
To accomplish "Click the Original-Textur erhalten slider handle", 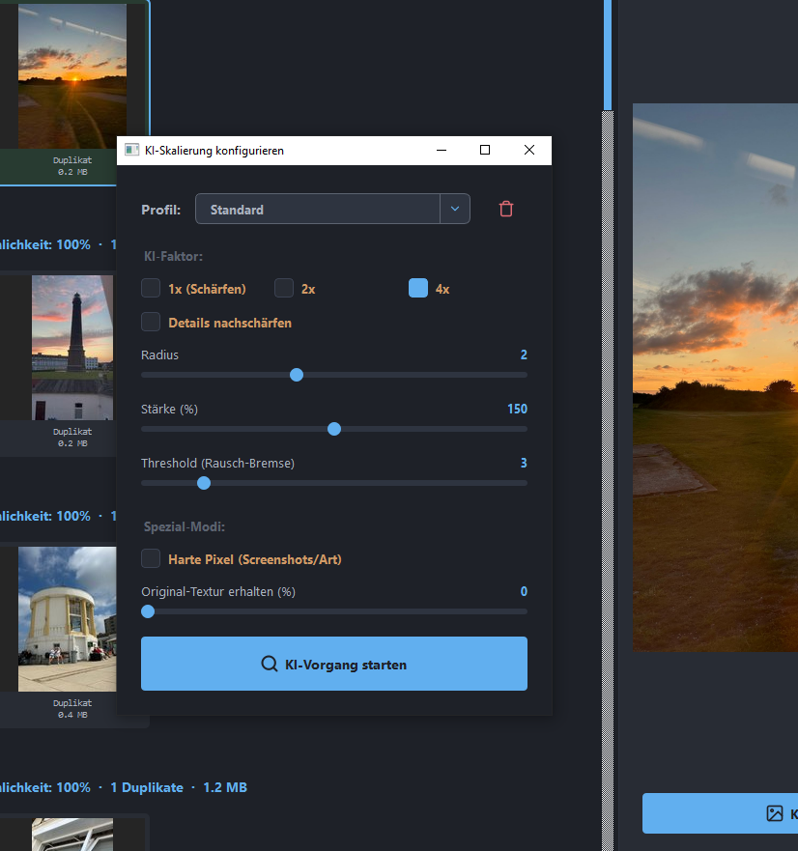I will [x=148, y=611].
